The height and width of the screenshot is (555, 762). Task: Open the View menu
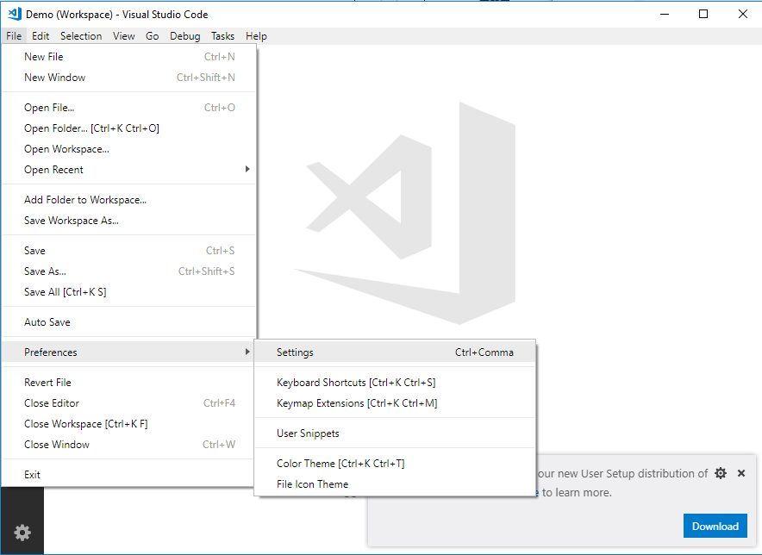tap(124, 36)
